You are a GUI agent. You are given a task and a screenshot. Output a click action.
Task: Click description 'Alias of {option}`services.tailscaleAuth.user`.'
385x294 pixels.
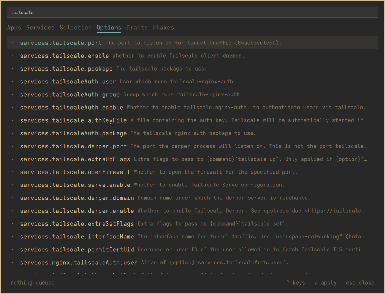215,263
